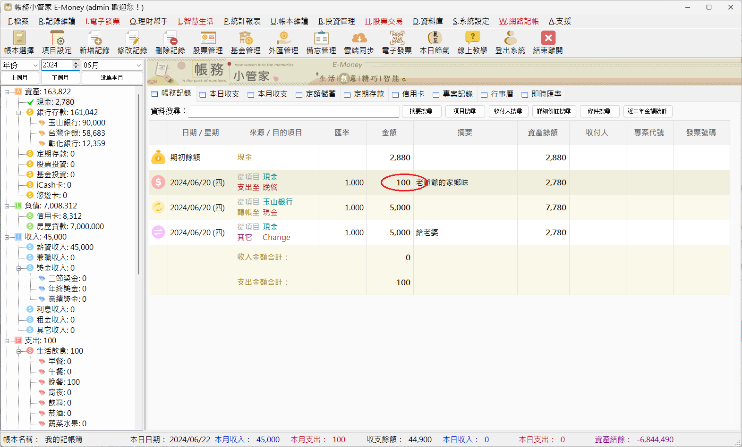Open 電子發票 QR toolbar icon
Viewport: 742px width, 447px height.
pos(397,42)
